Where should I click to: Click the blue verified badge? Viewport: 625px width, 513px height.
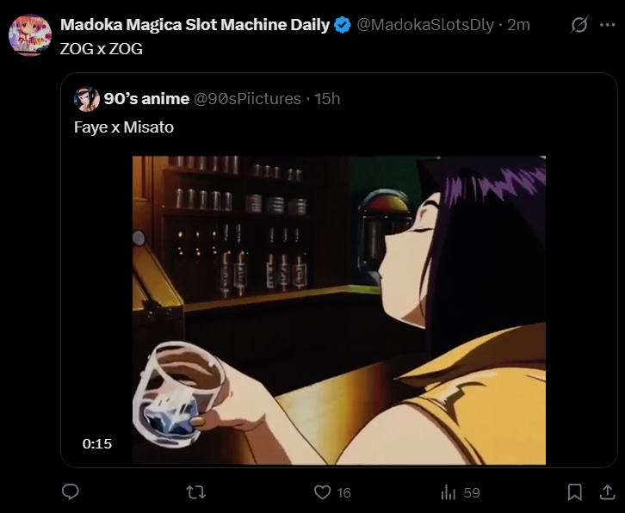click(x=343, y=25)
